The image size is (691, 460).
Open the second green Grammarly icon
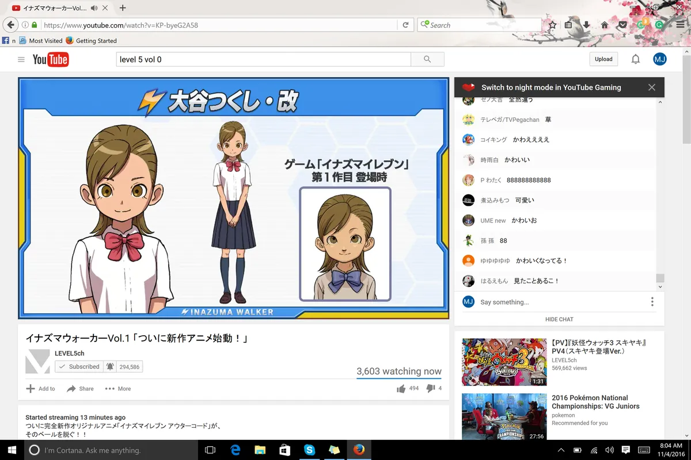(x=659, y=25)
